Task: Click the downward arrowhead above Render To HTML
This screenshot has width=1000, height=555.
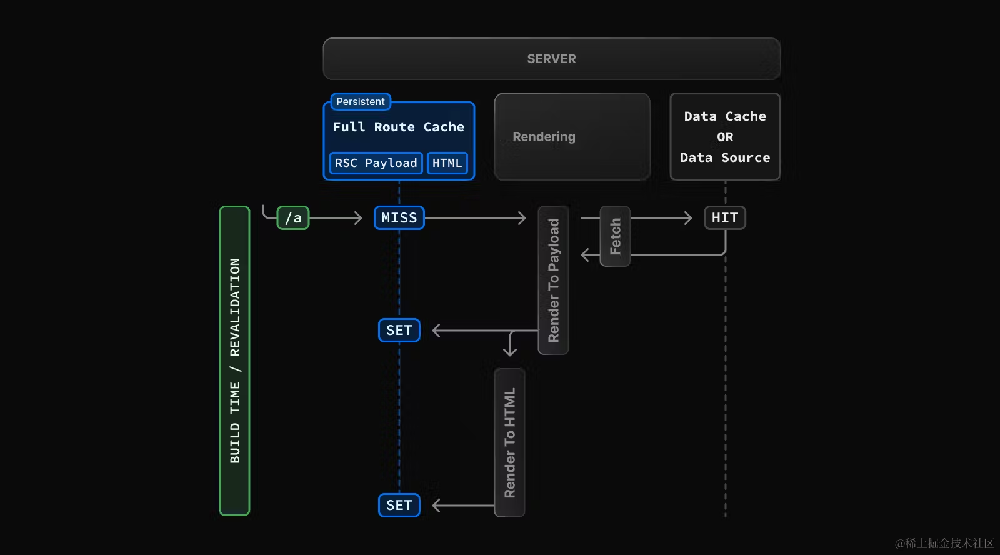Action: 510,352
